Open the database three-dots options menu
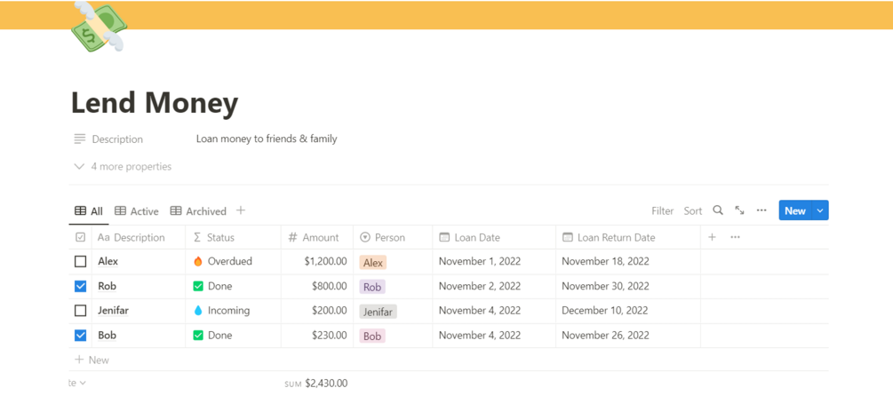 pyautogui.click(x=761, y=210)
